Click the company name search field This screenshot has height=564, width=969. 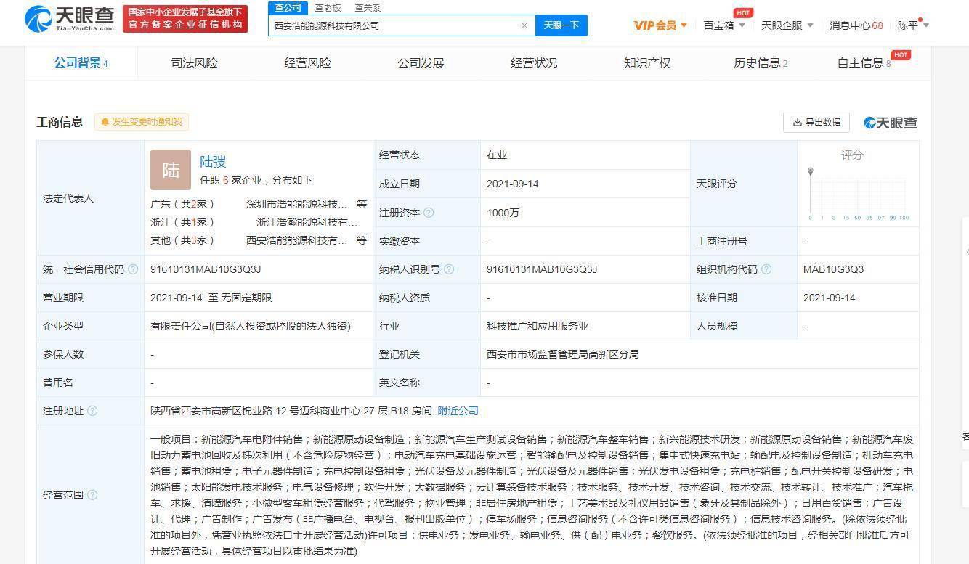396,25
